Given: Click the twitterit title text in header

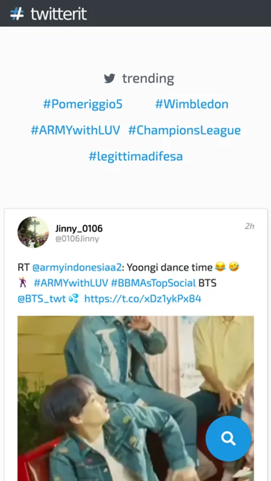Looking at the screenshot, I should tap(59, 14).
